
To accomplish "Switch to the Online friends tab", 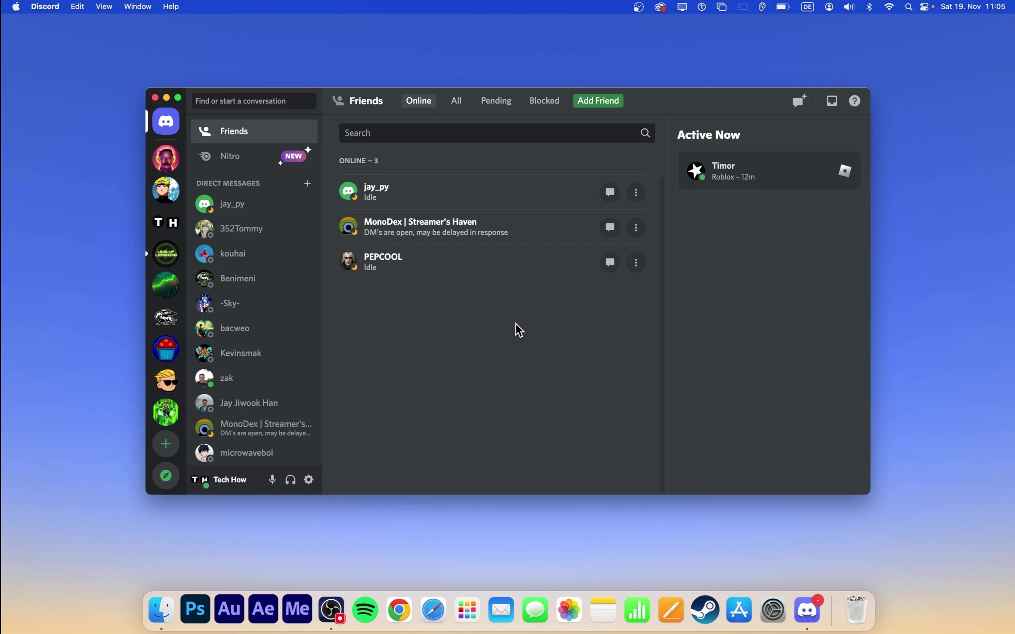I will pyautogui.click(x=418, y=101).
